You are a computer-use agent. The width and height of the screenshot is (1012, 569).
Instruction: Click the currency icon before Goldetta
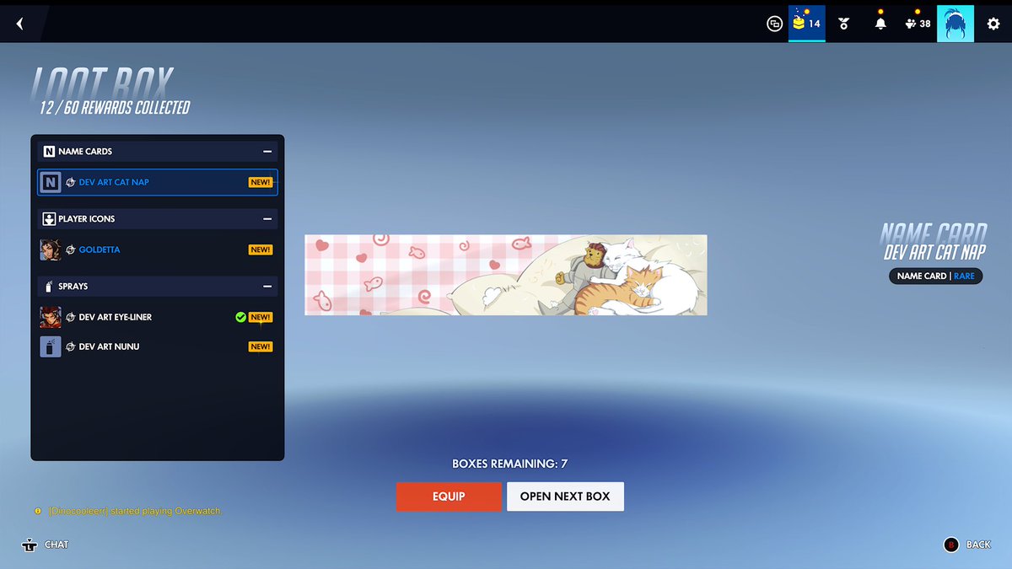pyautogui.click(x=71, y=250)
